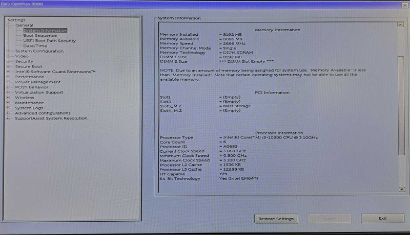
Task: Expand Intel Software Guard Extensions node
Action: click(x=8, y=72)
